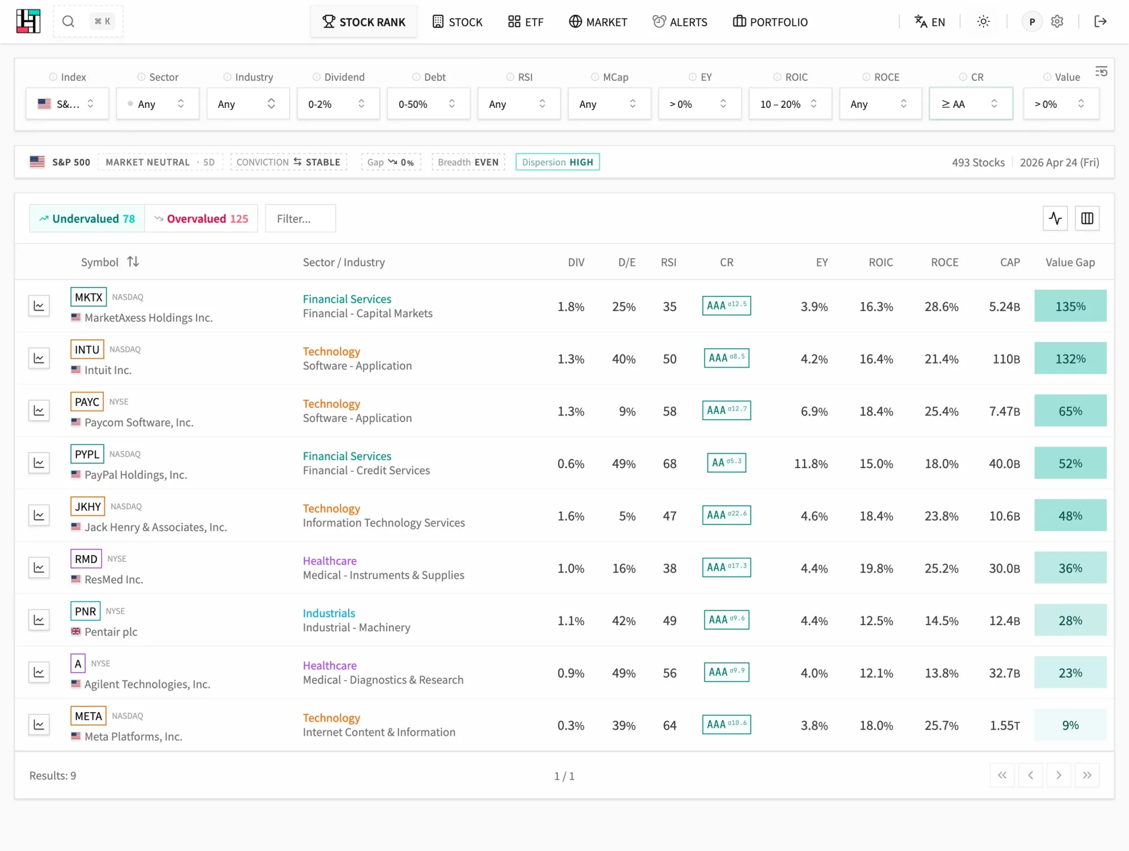
Task: Click the Filter... input field
Action: tap(300, 219)
